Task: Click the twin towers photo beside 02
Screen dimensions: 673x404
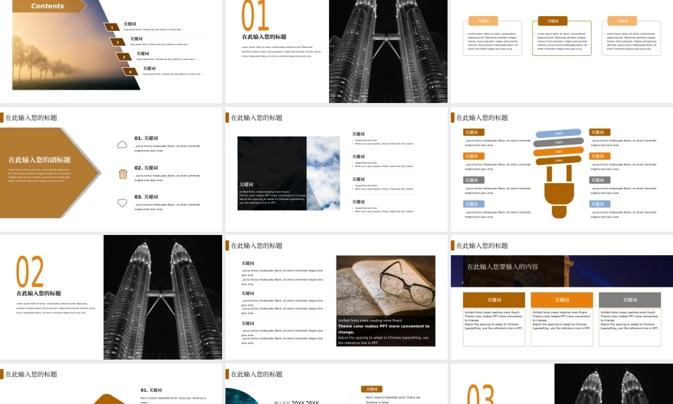Action: (x=162, y=297)
